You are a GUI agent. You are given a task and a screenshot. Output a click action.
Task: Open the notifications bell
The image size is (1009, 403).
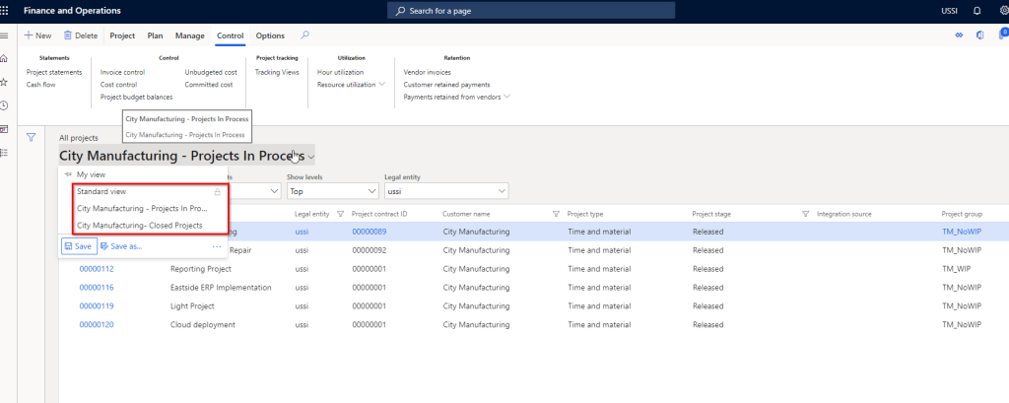(x=976, y=11)
